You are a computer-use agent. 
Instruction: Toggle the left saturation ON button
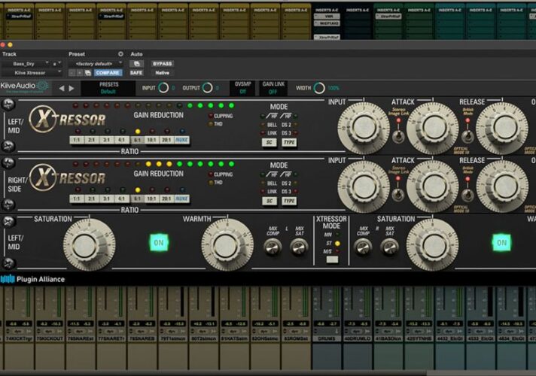click(x=159, y=243)
